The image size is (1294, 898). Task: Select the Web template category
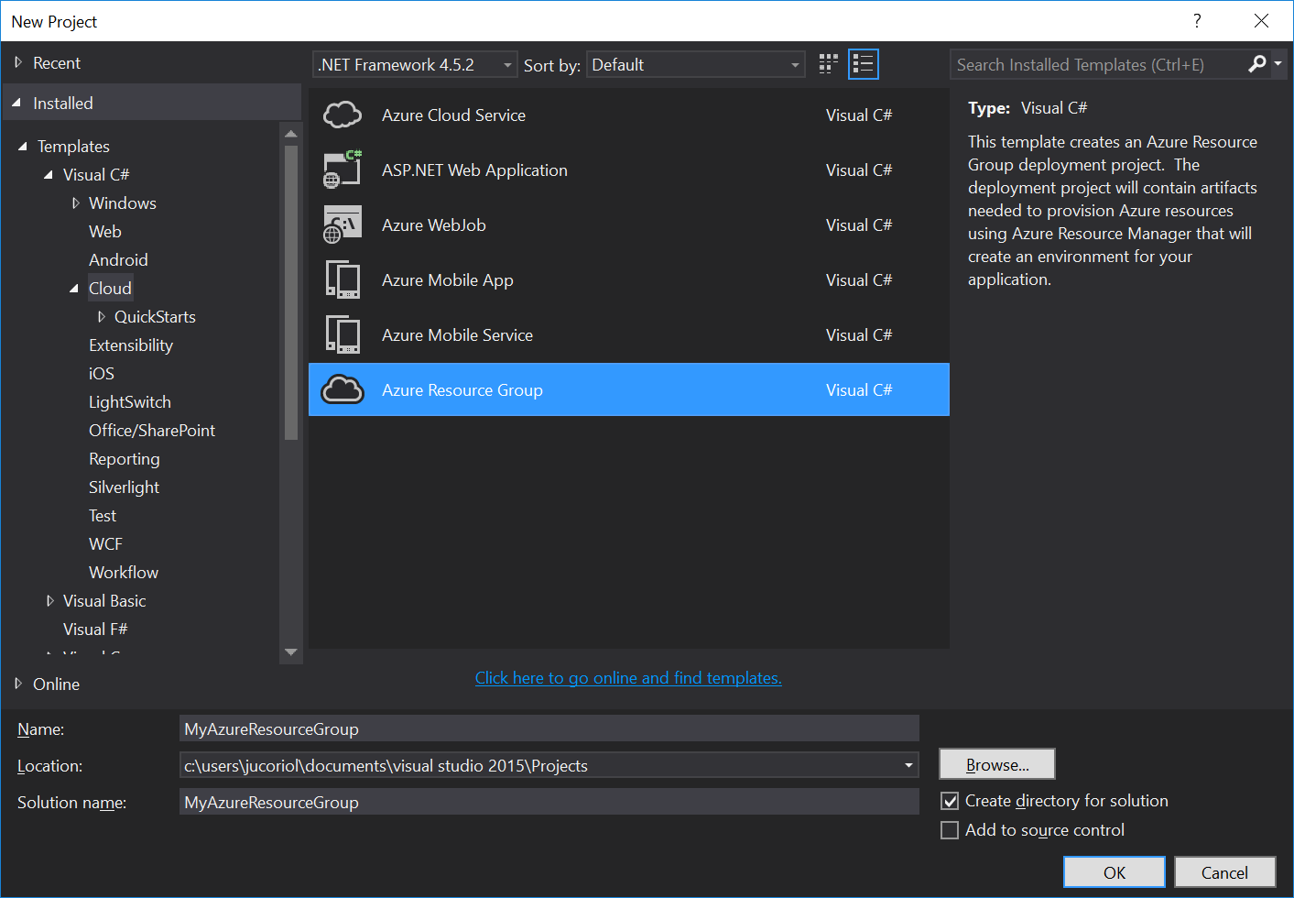[105, 231]
